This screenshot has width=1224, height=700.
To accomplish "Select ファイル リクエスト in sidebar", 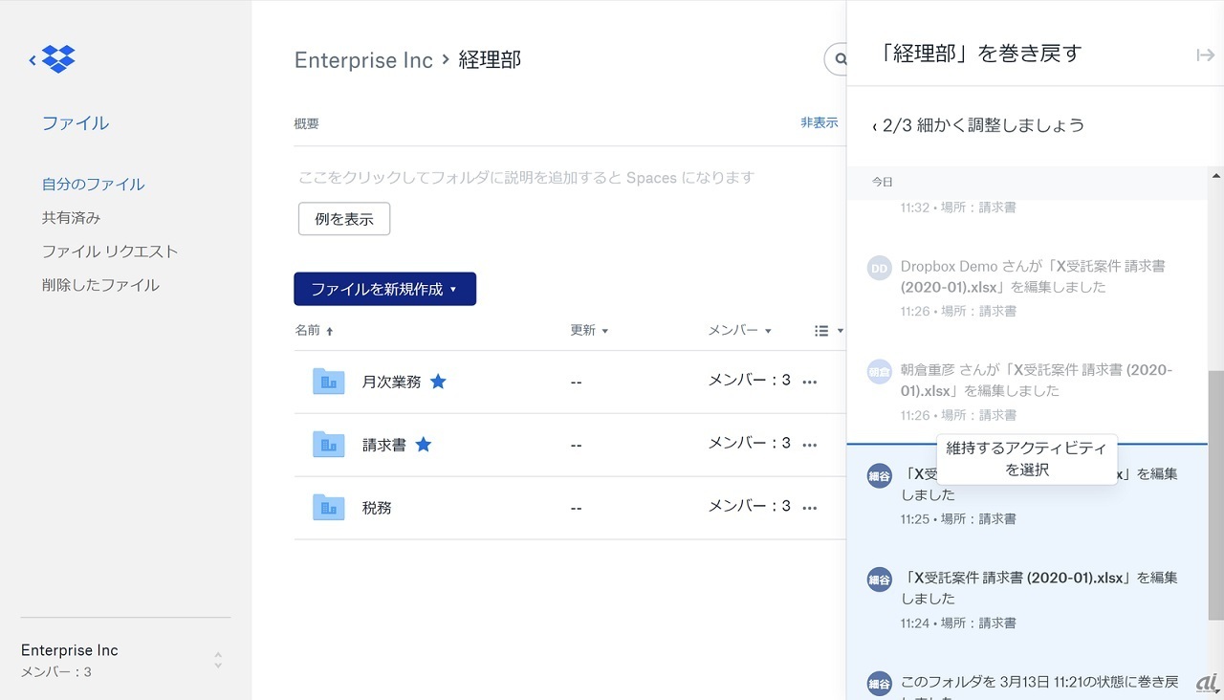I will pyautogui.click(x=110, y=252).
